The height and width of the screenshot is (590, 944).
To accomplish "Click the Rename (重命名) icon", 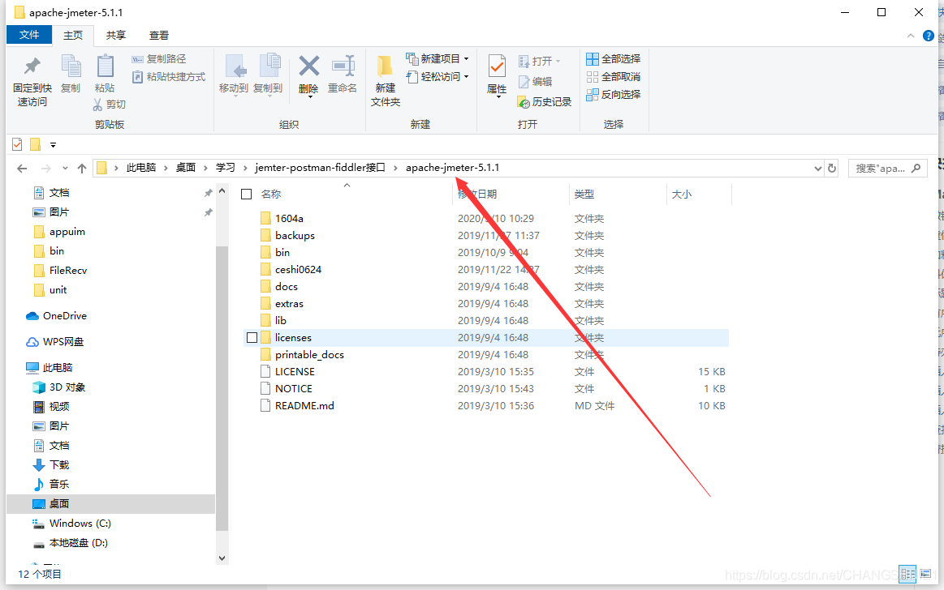I will 343,66.
